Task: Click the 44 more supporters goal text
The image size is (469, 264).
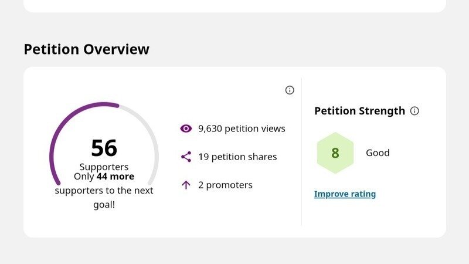Action: coord(115,177)
